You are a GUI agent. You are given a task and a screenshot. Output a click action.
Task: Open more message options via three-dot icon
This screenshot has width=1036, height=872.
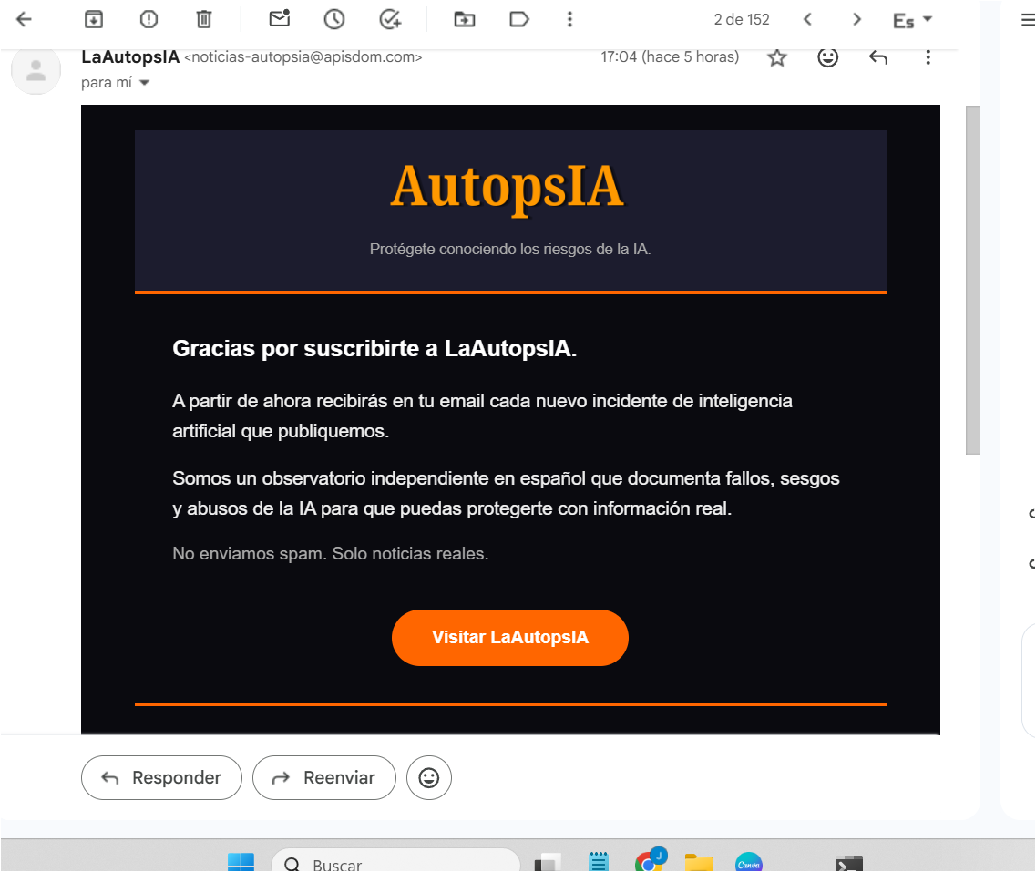pos(928,56)
